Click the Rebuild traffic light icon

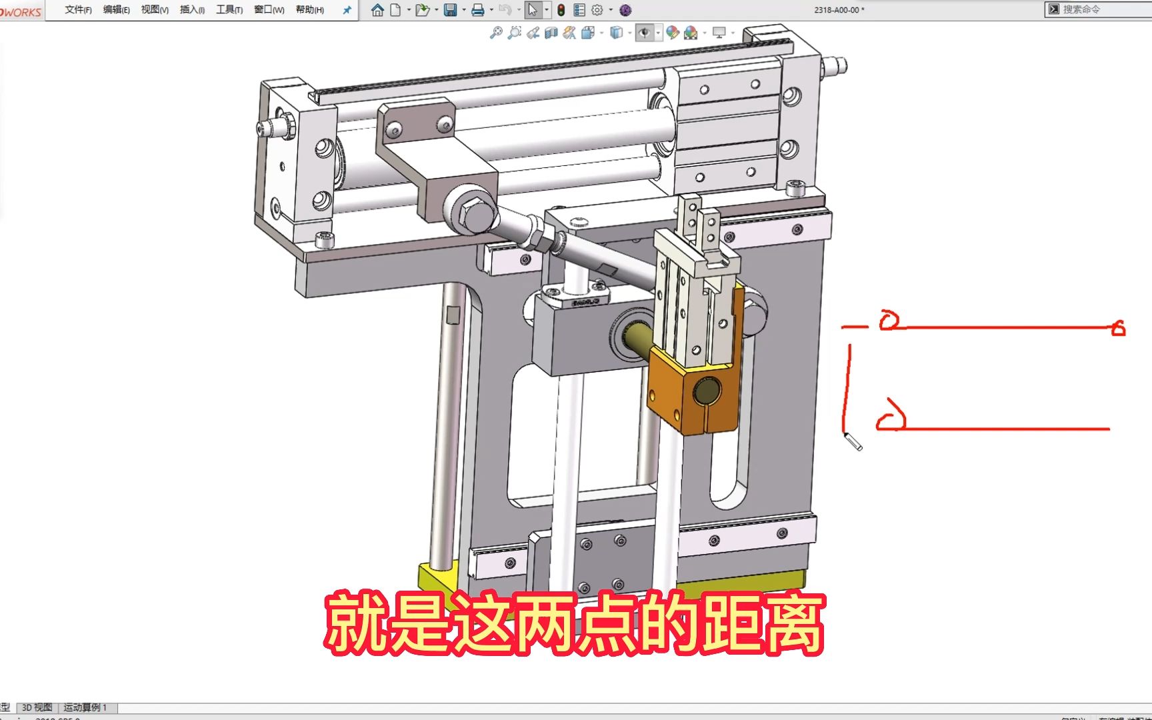pos(561,10)
